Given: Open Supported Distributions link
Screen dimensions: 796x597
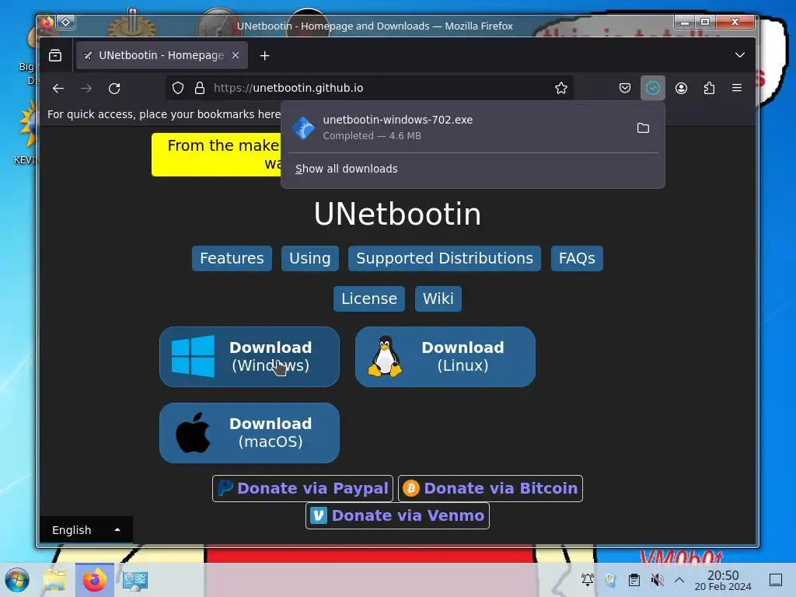Looking at the screenshot, I should click(x=445, y=258).
